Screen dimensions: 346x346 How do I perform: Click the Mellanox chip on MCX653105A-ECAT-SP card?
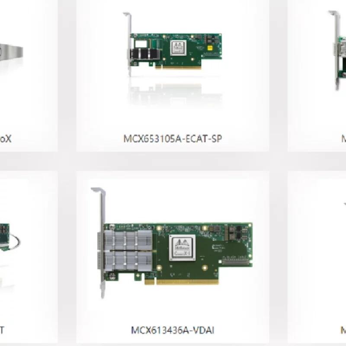click(178, 48)
